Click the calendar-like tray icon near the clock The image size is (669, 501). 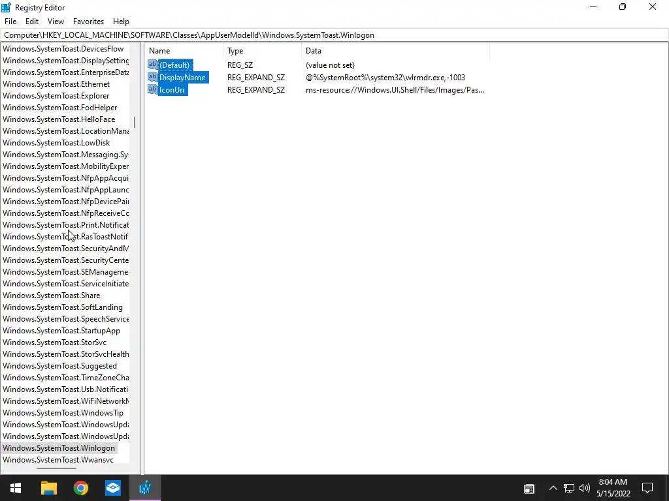tap(529, 489)
